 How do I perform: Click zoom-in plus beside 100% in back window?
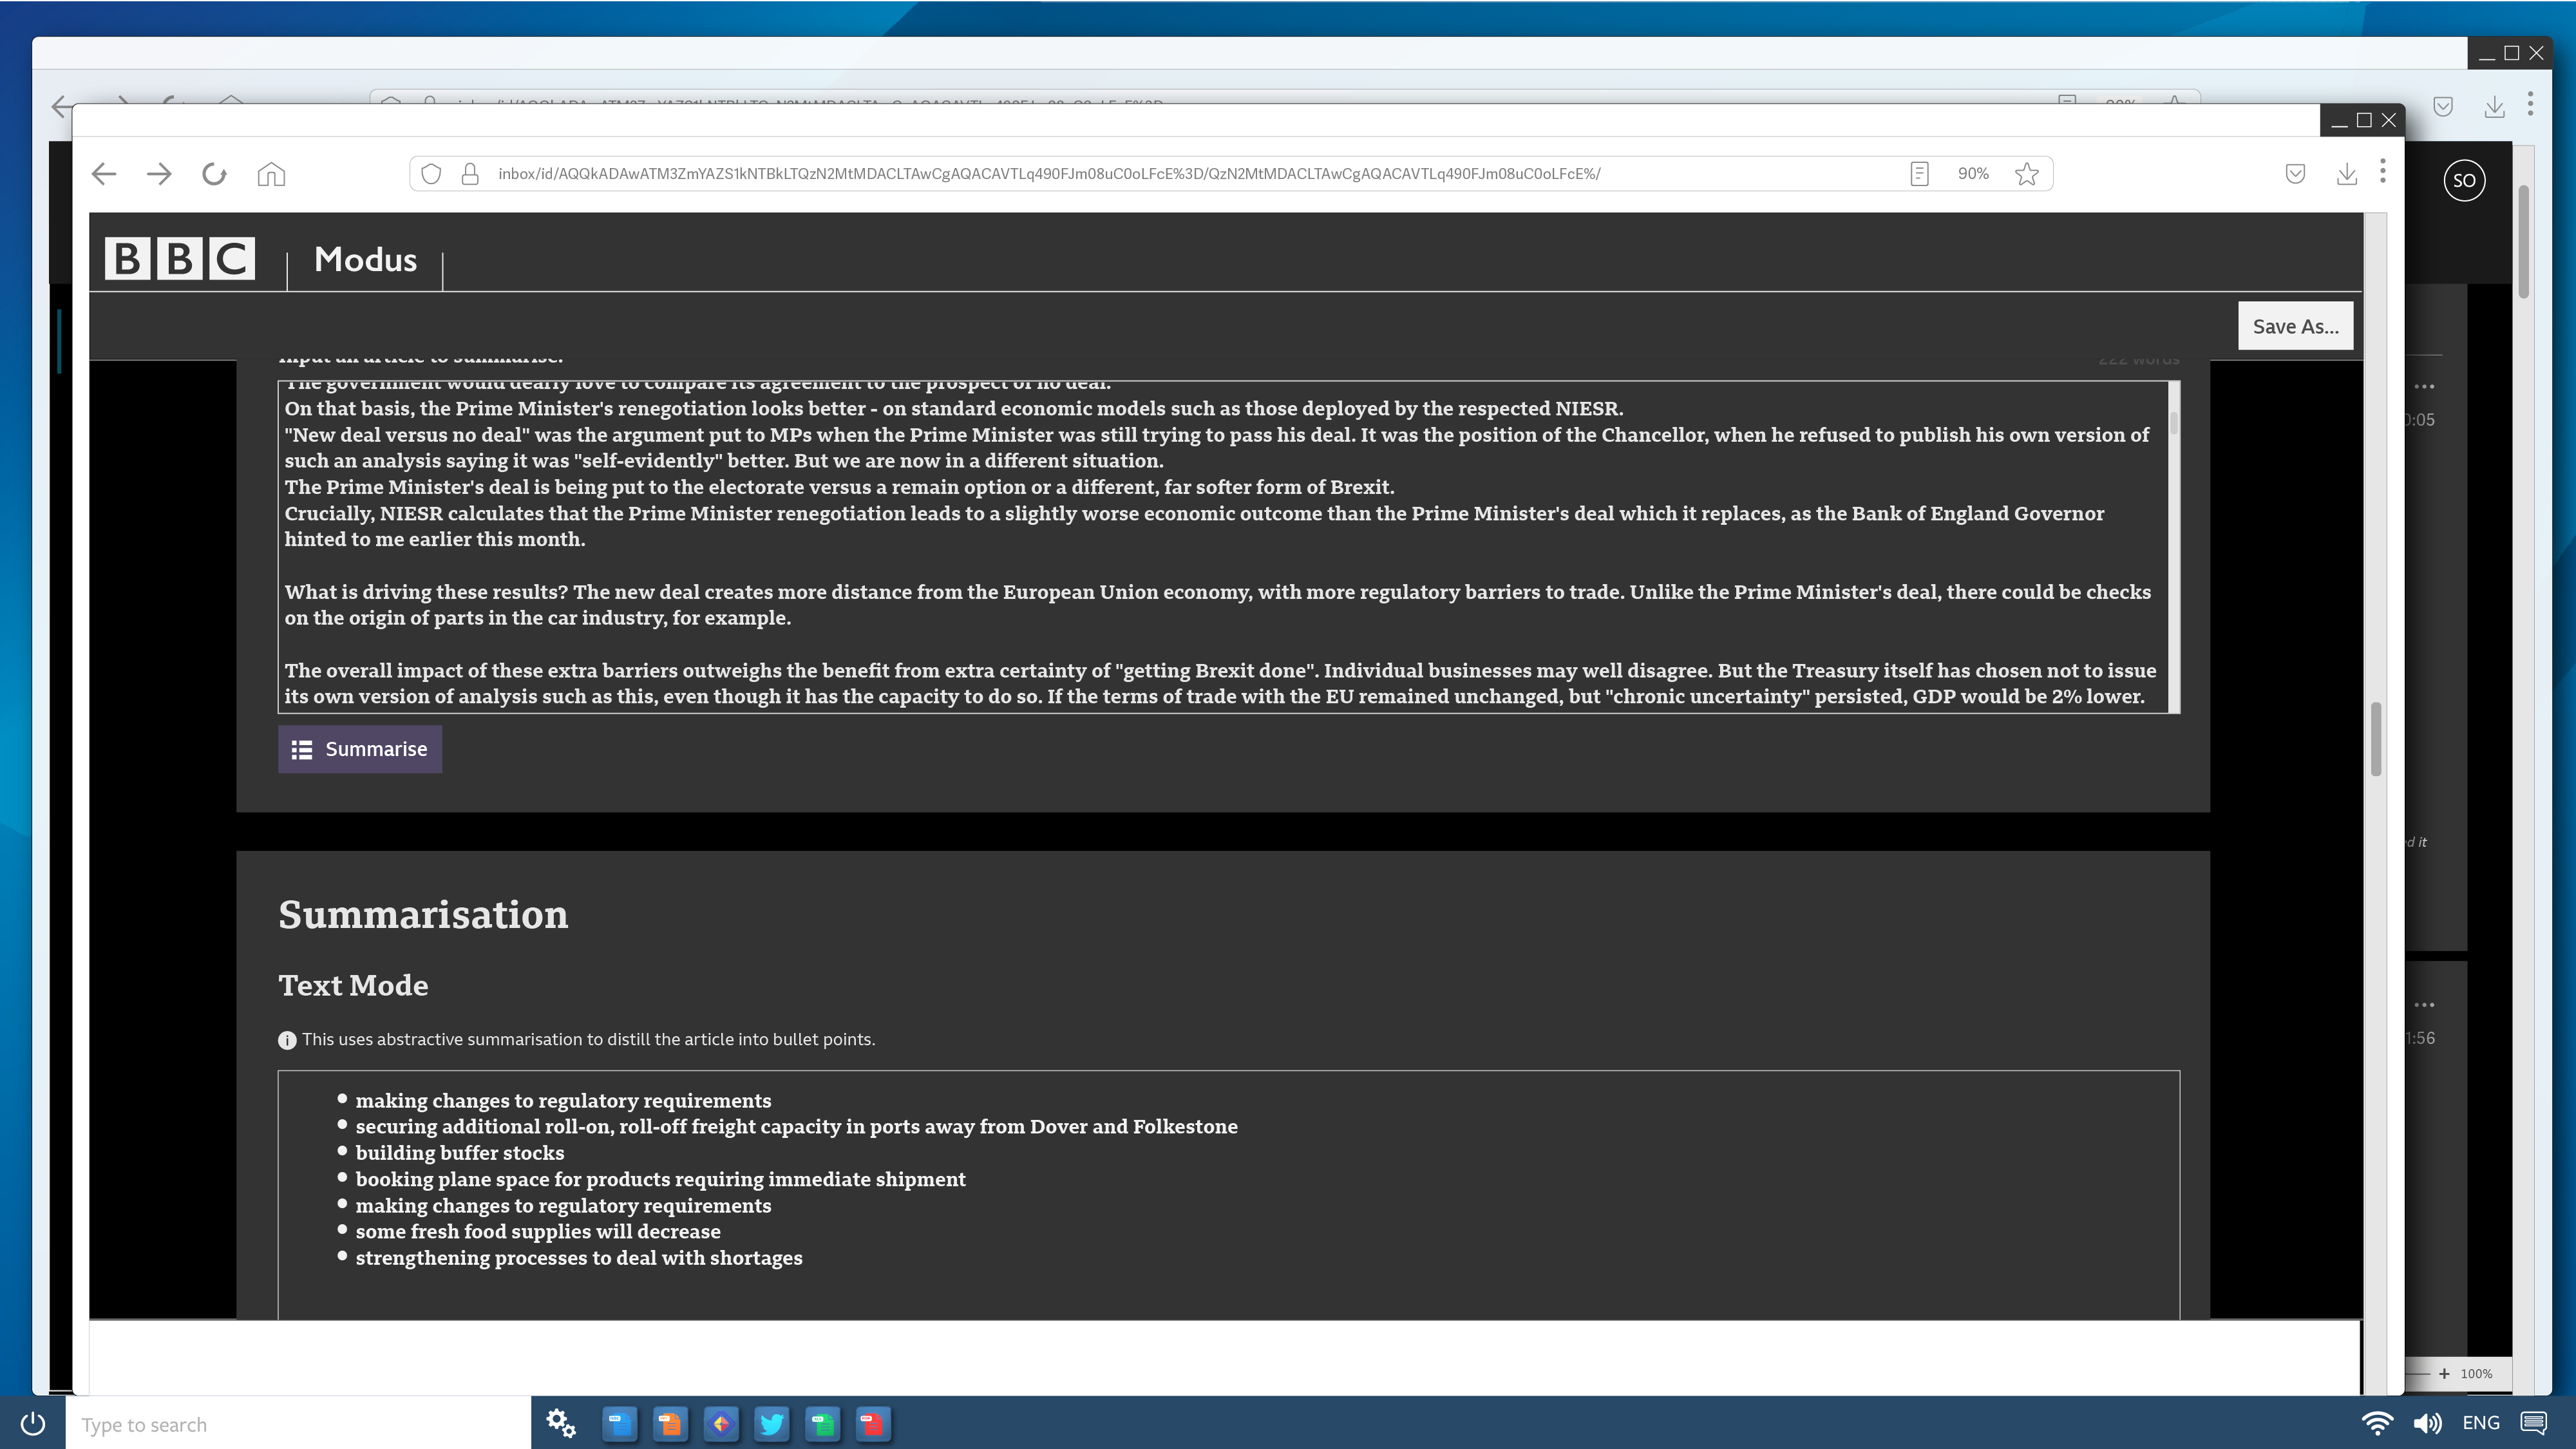pyautogui.click(x=2444, y=1374)
